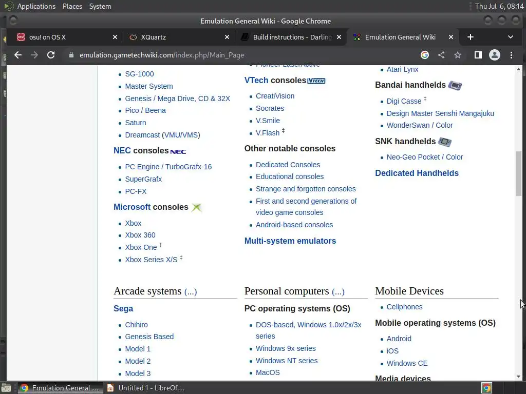Open the Dedicated Handhelds link
This screenshot has height=394, width=526.
(417, 173)
